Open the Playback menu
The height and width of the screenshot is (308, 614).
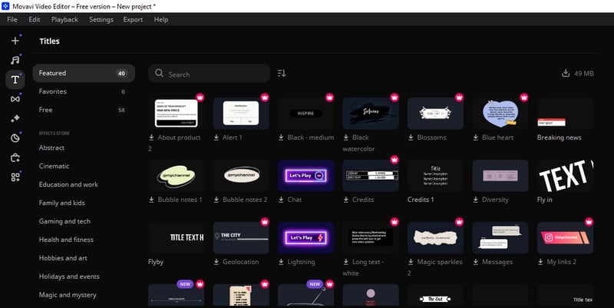pos(64,20)
